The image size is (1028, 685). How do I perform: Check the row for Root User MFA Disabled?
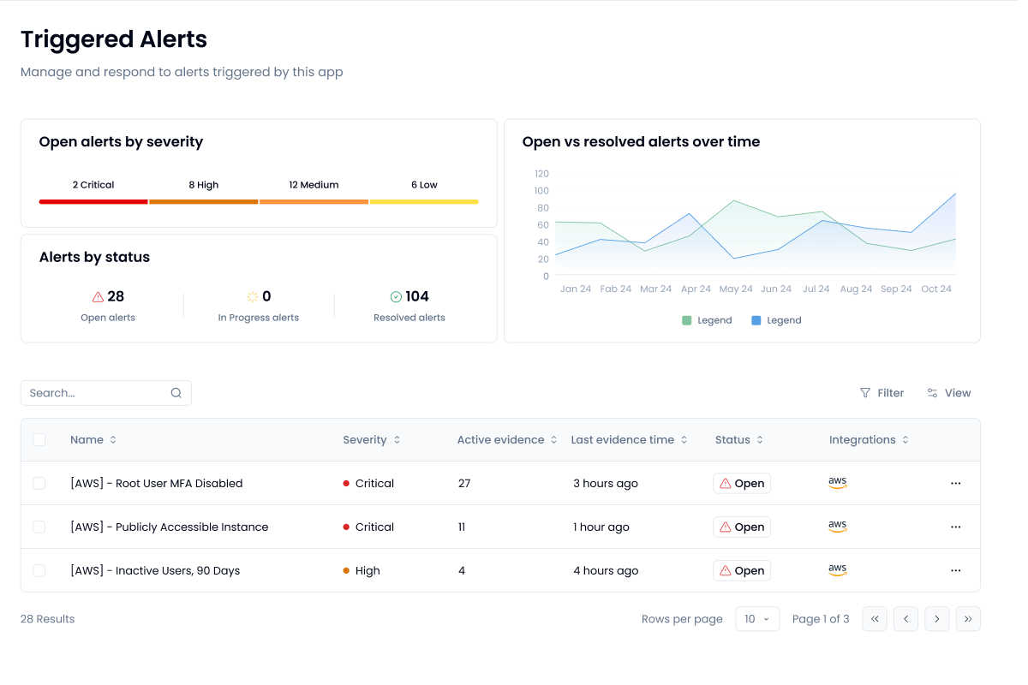(x=39, y=482)
